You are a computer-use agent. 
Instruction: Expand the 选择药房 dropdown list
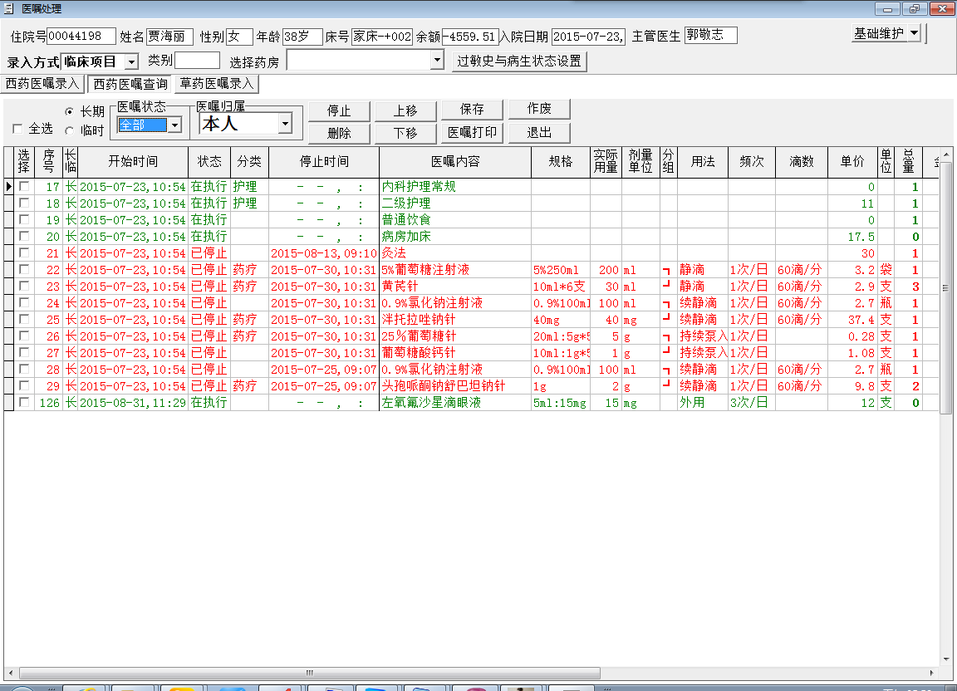coord(436,60)
